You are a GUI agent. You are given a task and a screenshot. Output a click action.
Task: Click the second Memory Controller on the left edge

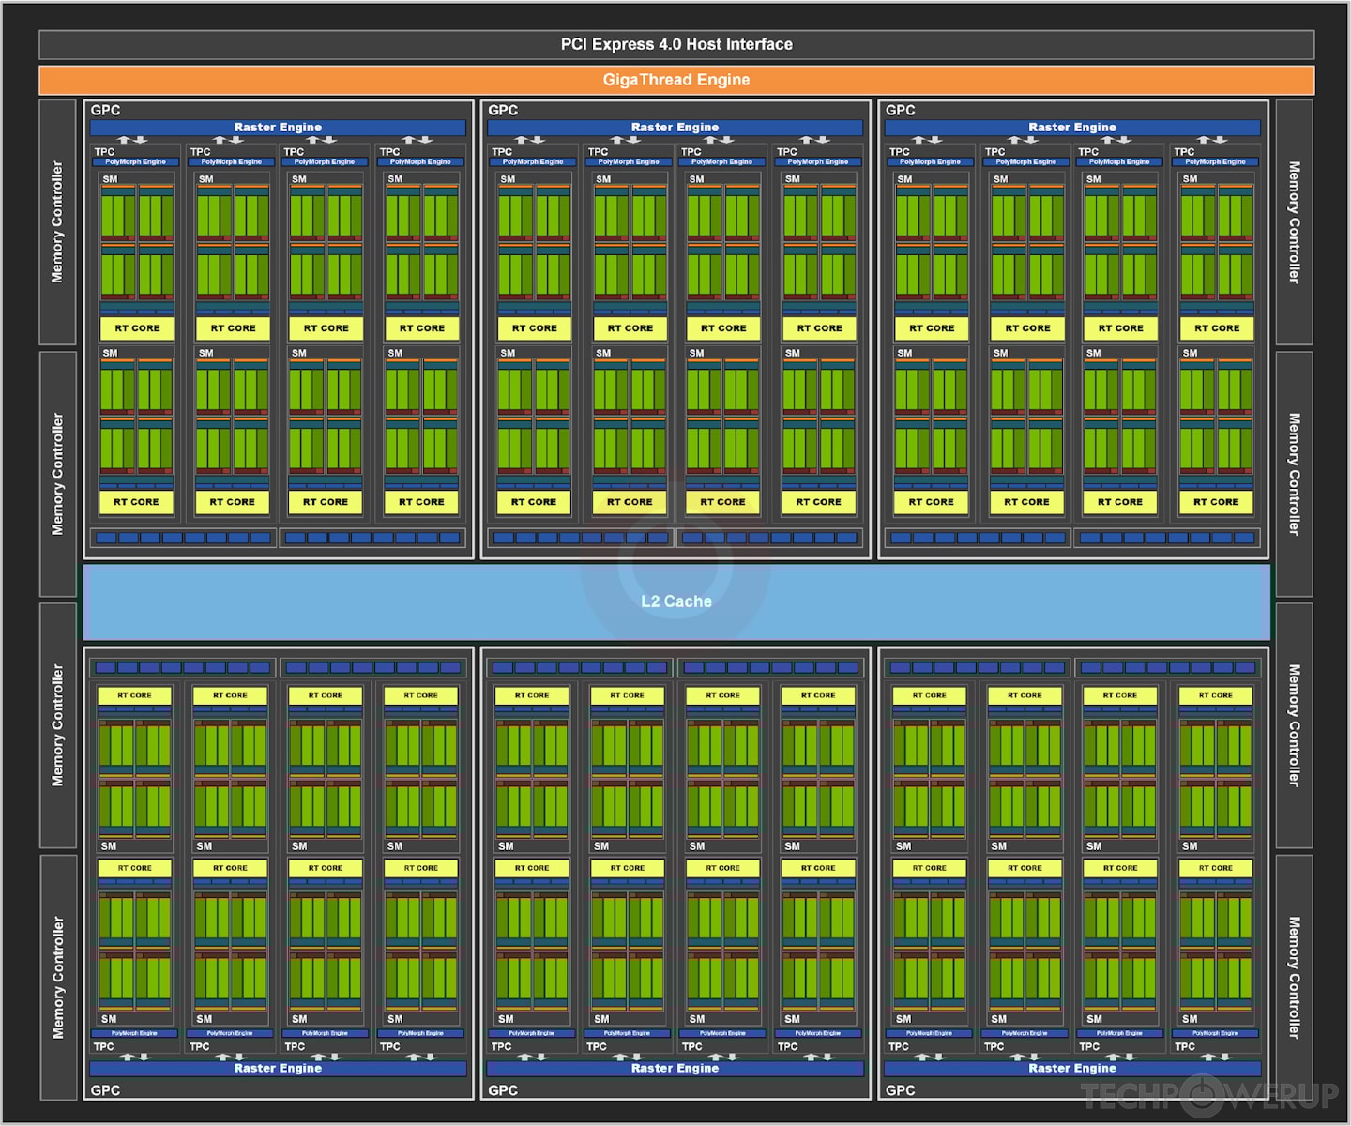pos(57,474)
